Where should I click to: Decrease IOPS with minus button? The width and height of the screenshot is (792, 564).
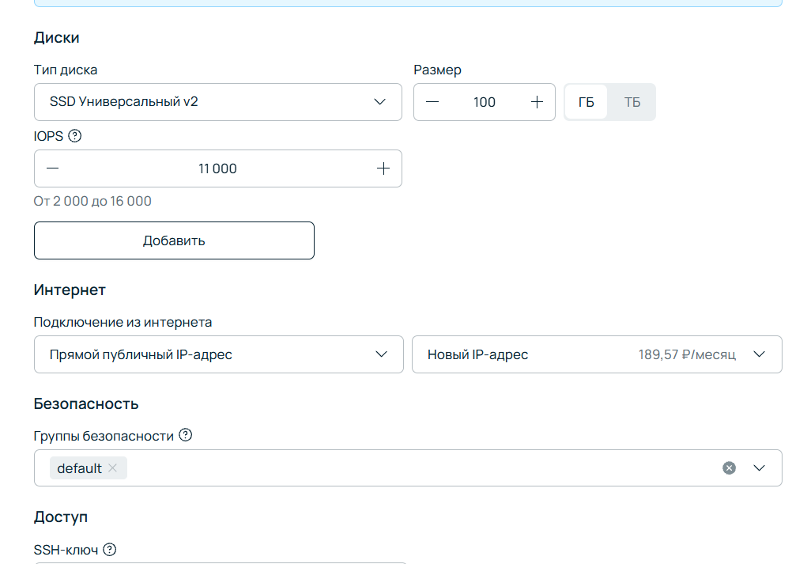[x=52, y=168]
